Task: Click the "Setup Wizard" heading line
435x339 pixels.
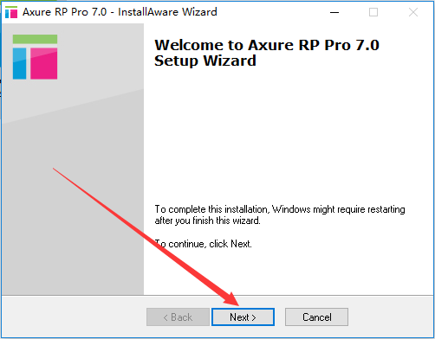Action: tap(205, 61)
